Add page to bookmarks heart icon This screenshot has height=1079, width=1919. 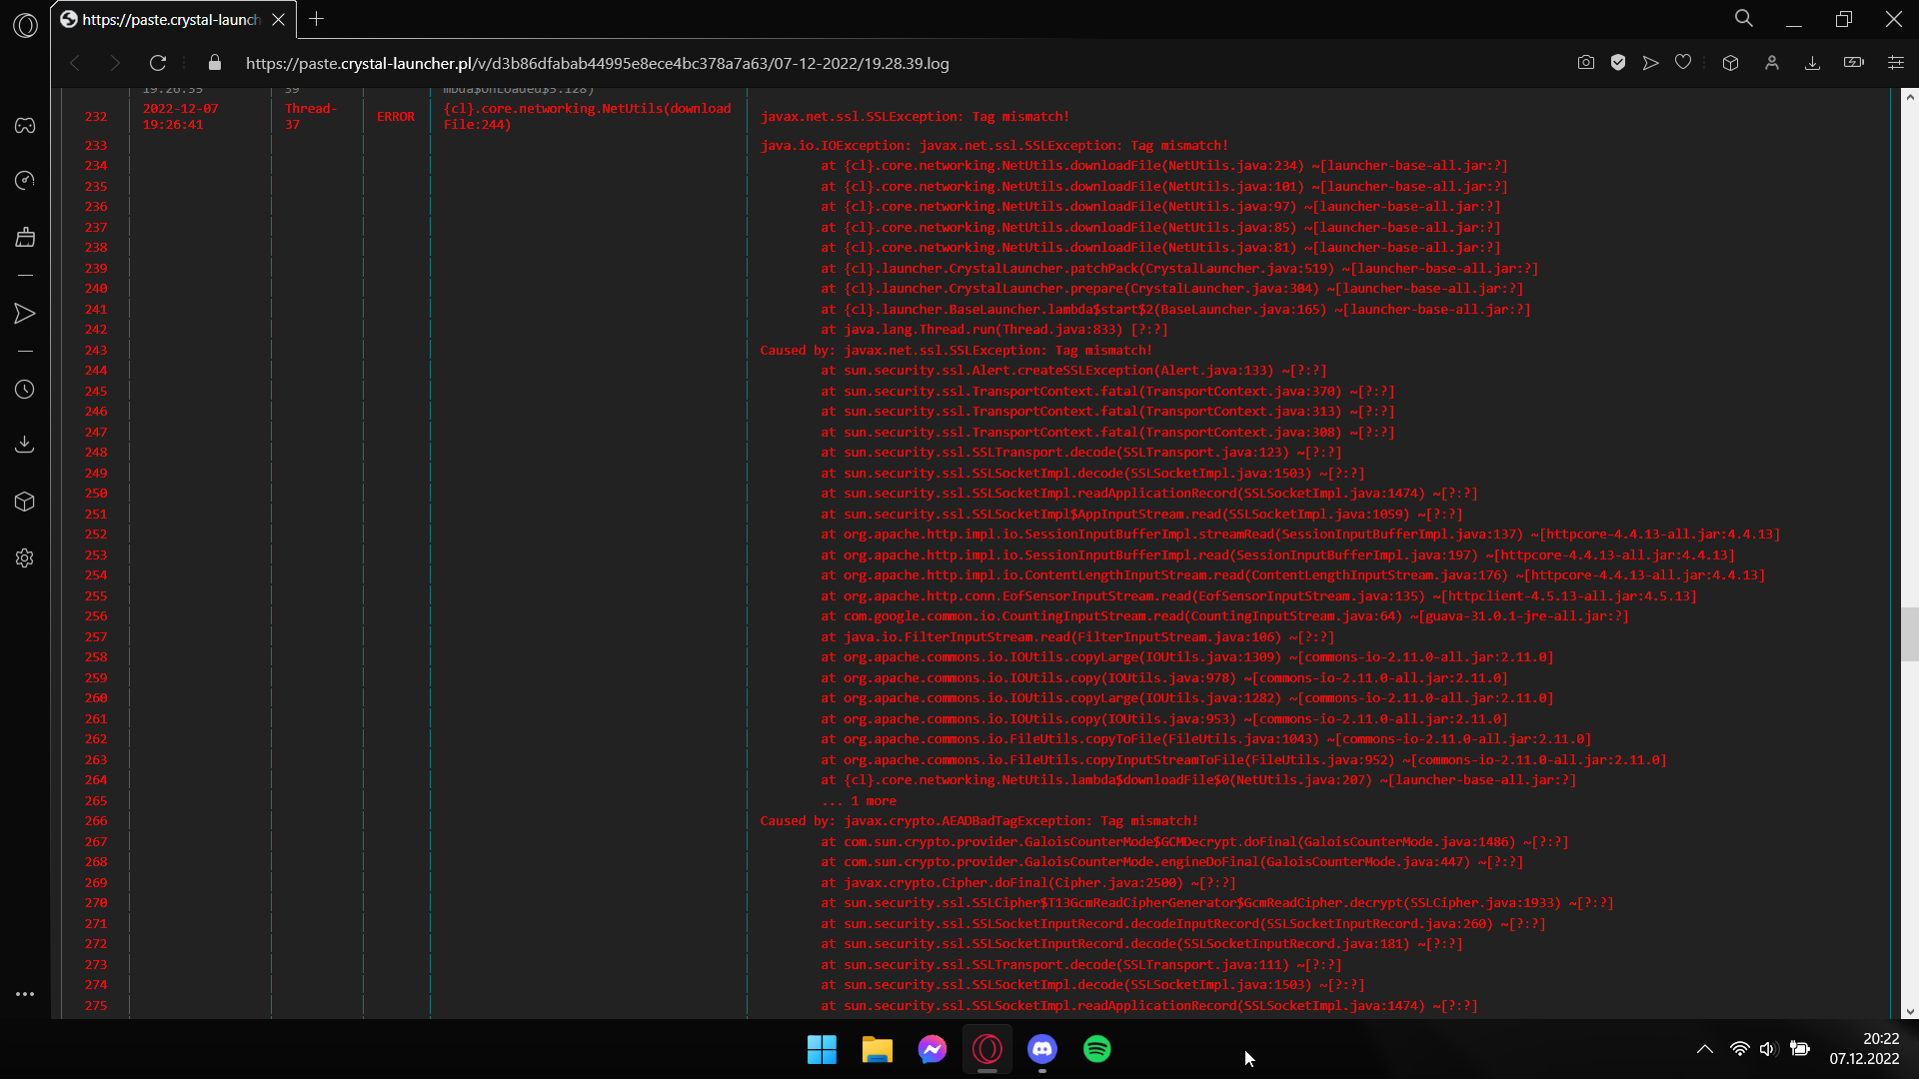coord(1683,63)
